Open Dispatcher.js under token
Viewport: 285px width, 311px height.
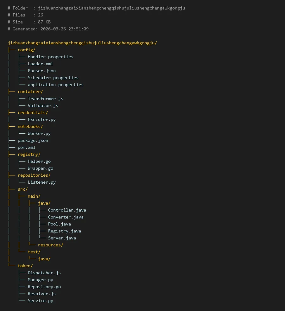tap(44, 273)
